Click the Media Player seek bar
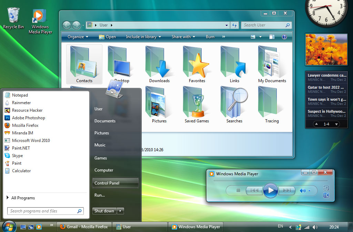This screenshot has width=353, height=232. [x=270, y=180]
